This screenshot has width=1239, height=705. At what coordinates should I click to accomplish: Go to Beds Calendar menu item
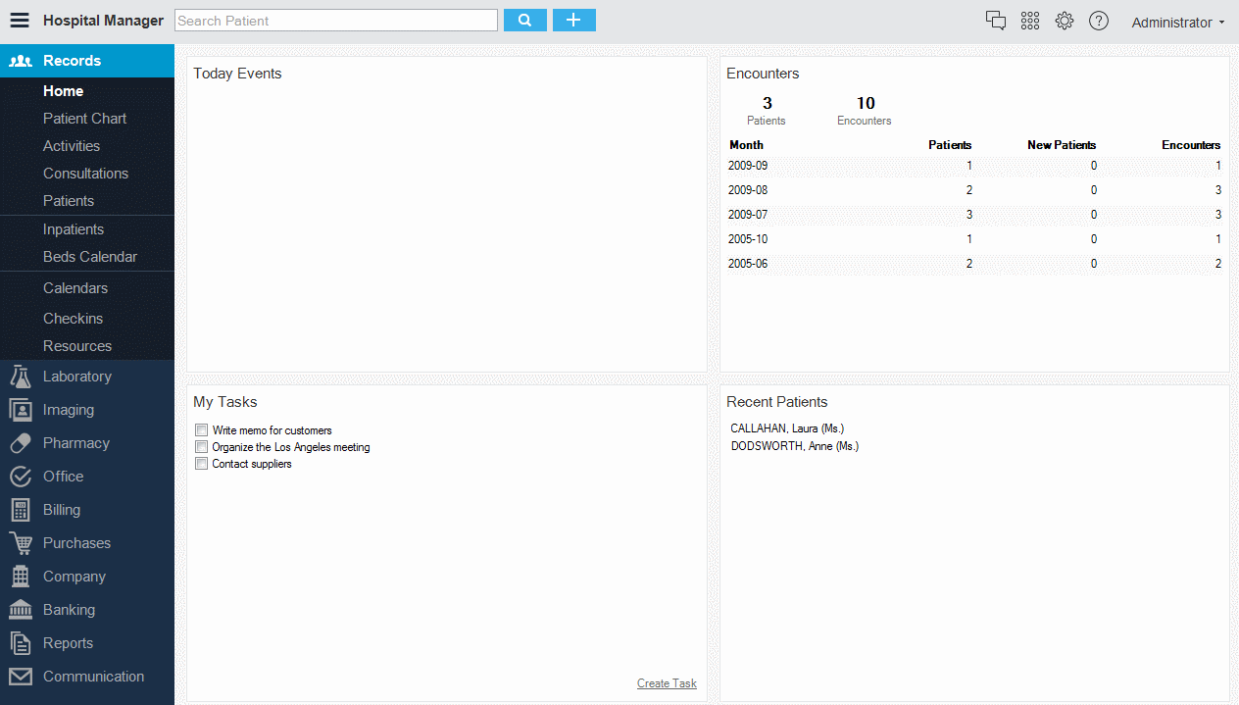[x=89, y=257]
